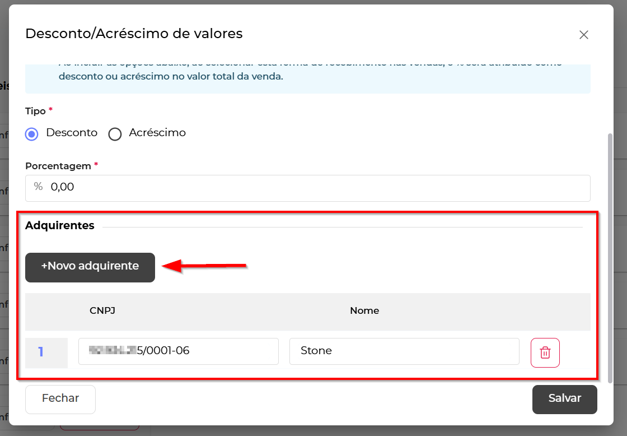Click the Adquirentes section heading
This screenshot has width=627, height=436.
[60, 226]
